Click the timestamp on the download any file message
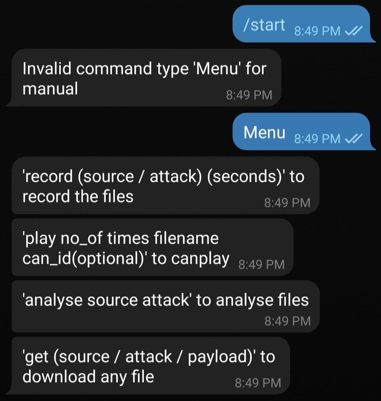 point(258,383)
